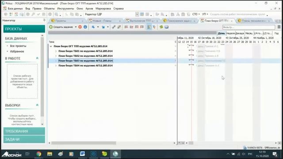Image resolution: width=283 pixels, height=159 pixels.
Task: Open the Правка menu
Action: [37, 8]
